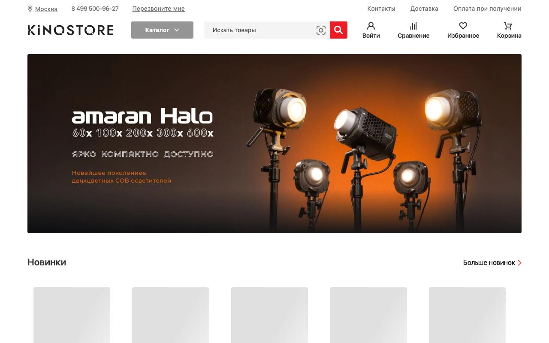Open the Корзина shopping cart icon

(508, 26)
